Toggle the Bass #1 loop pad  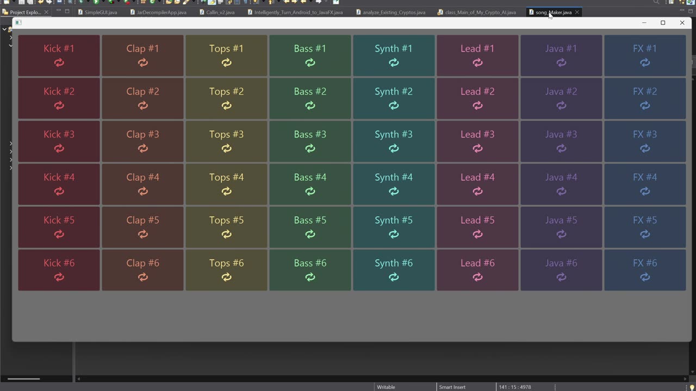point(310,55)
